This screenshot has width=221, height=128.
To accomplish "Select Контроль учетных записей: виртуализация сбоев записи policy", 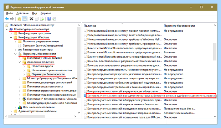I will tap(124, 91).
